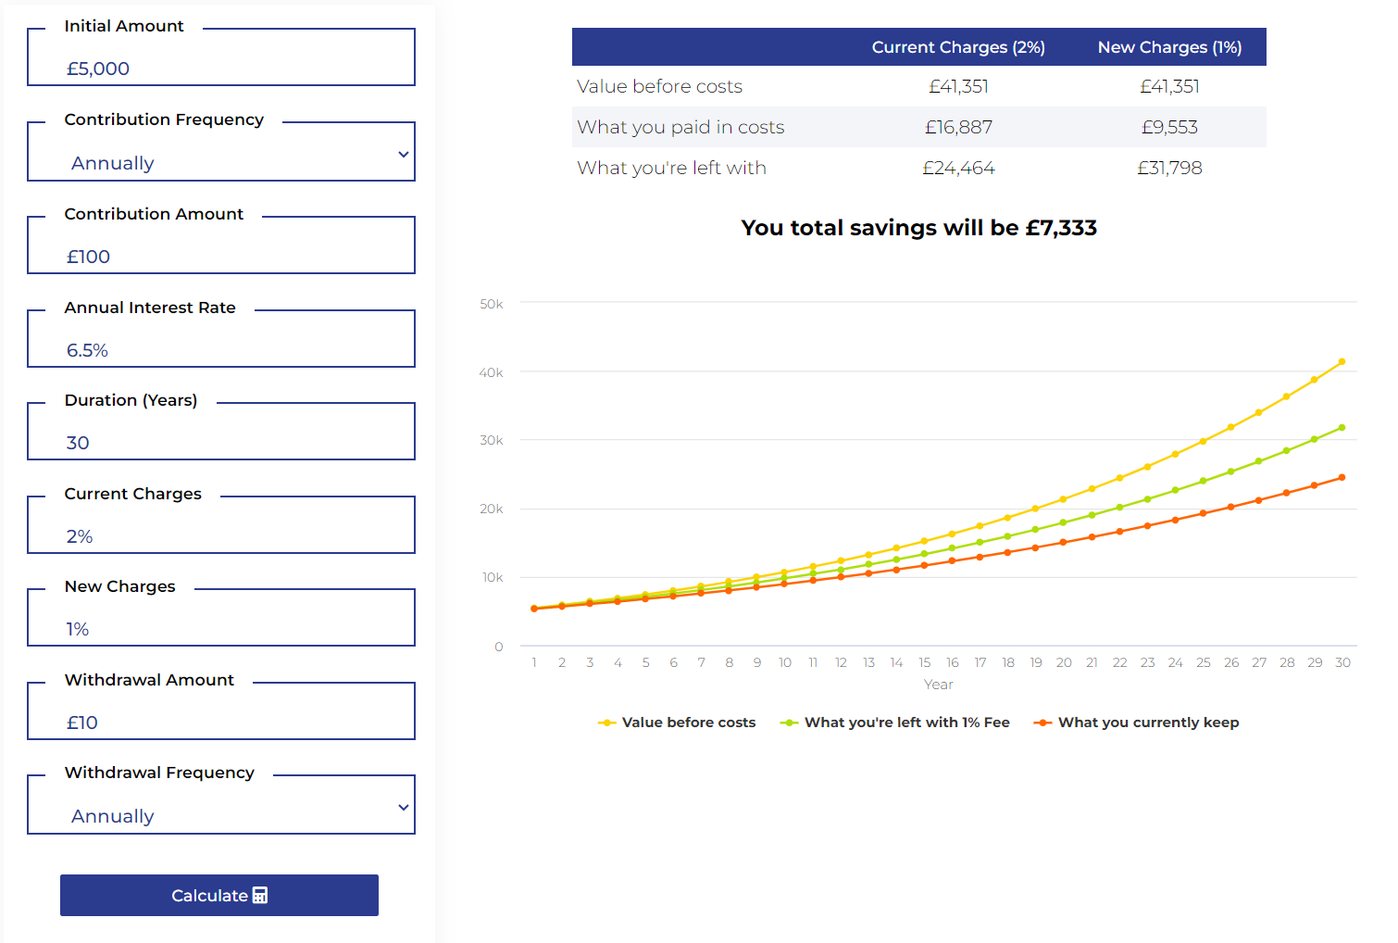Click the Contribution Amount field showing £100
This screenshot has height=943, width=1398.
221,245
